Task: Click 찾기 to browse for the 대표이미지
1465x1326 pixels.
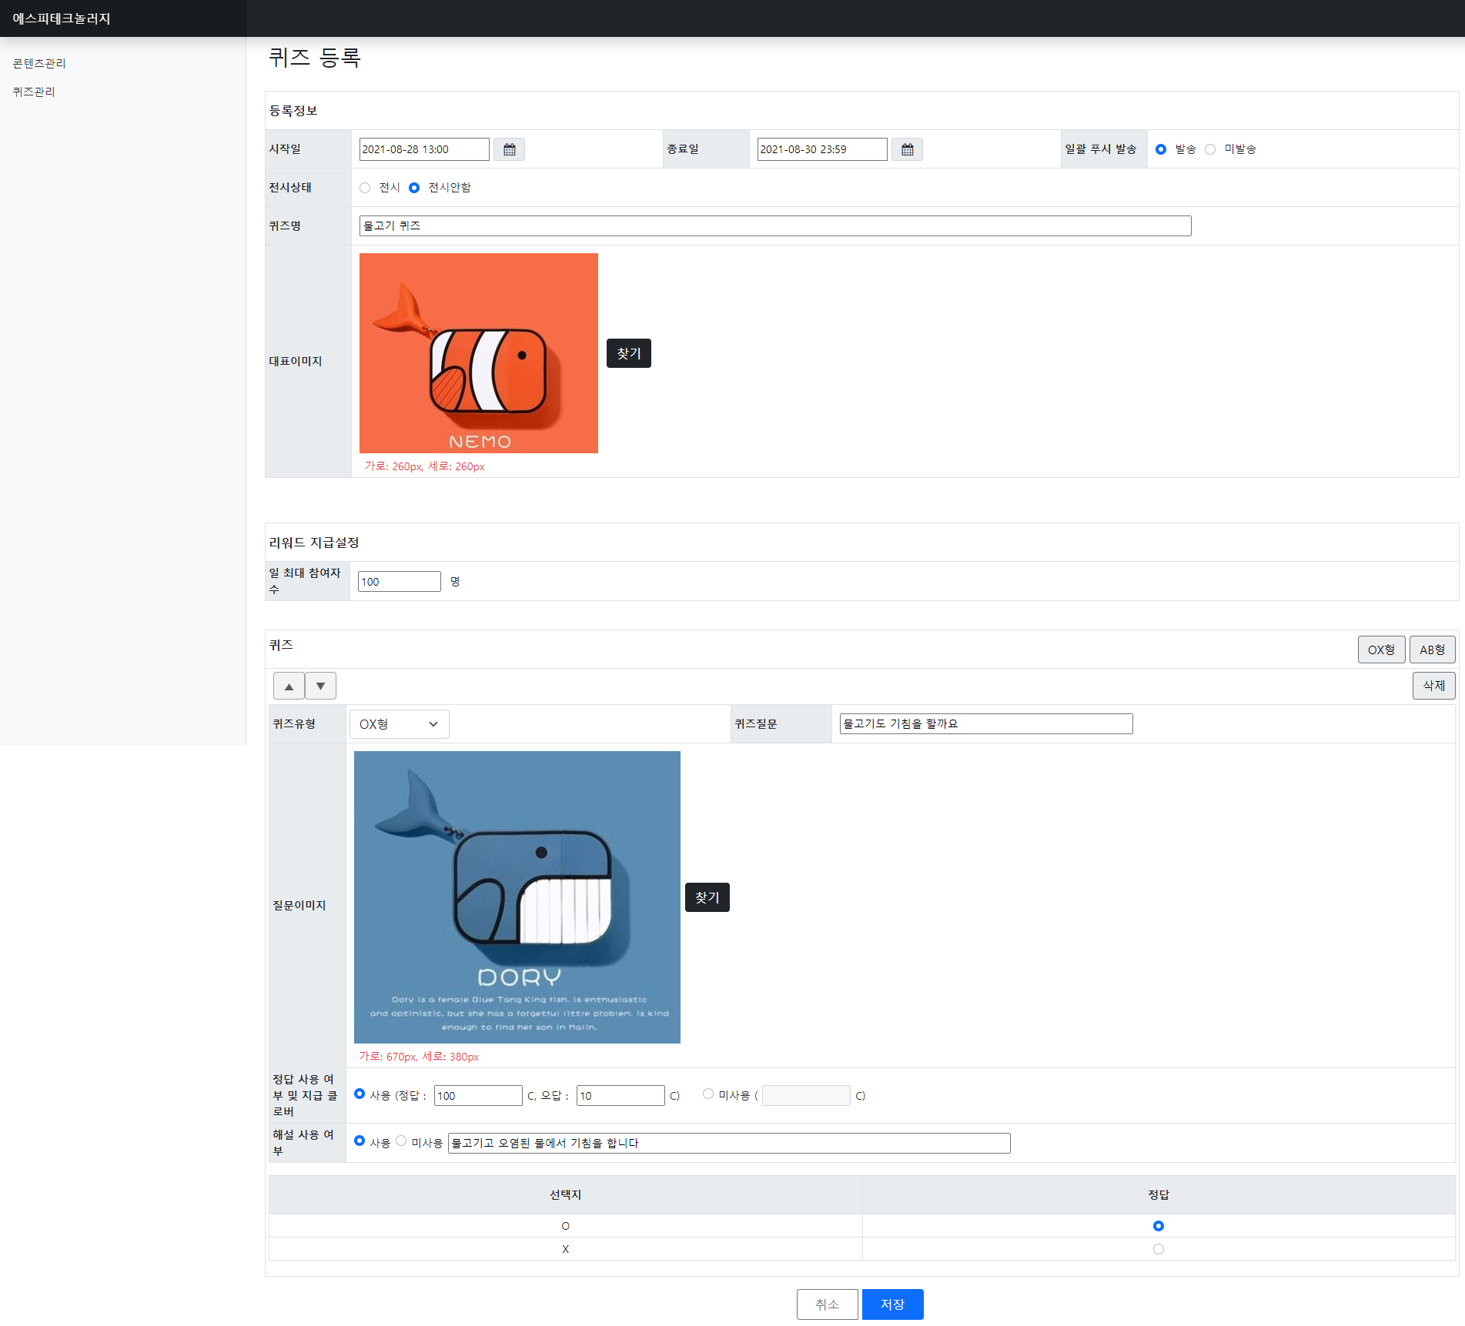Action: [x=628, y=353]
